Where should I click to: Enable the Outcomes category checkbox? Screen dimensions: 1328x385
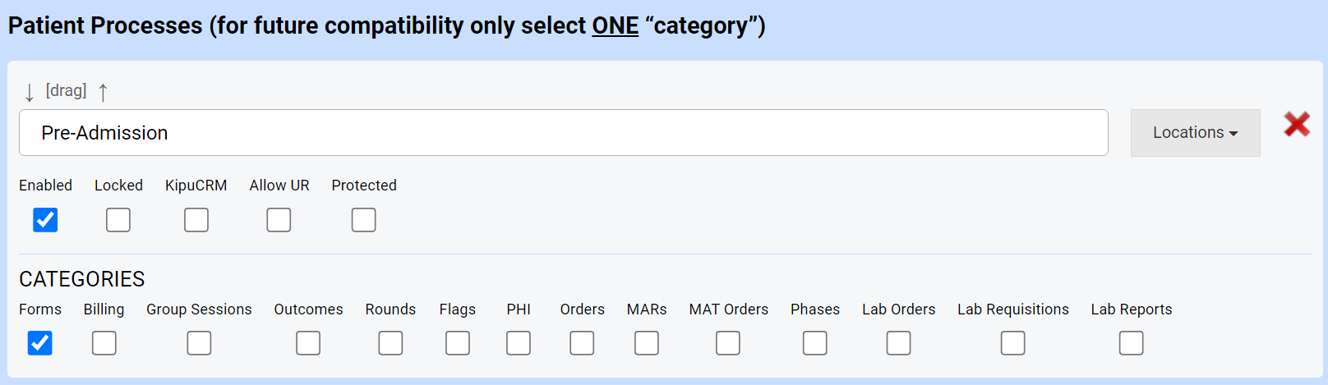308,343
